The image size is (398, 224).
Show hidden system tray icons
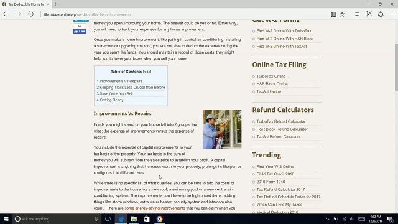click(327, 219)
